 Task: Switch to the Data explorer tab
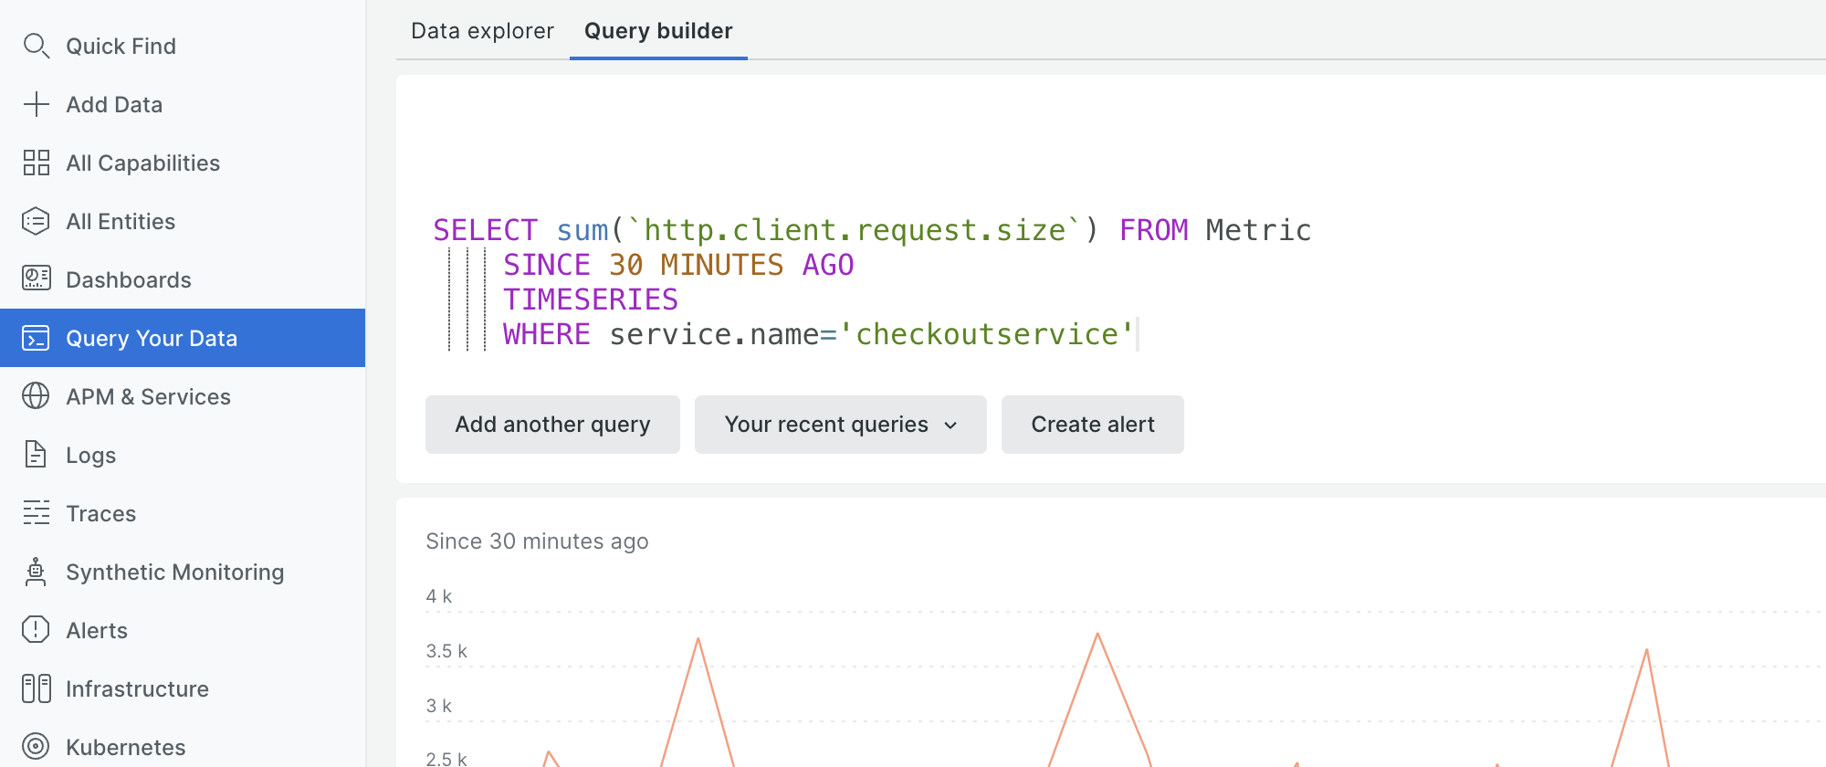coord(482,31)
